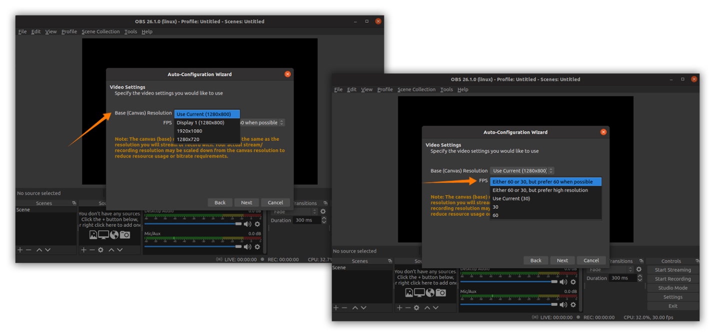Select Display 1 (1280x800) resolution option
The width and height of the screenshot is (715, 336).
point(207,122)
